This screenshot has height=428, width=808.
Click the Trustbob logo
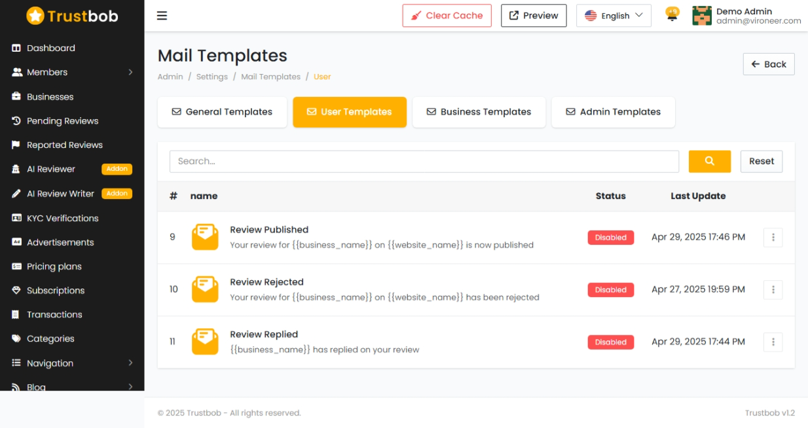(x=72, y=16)
